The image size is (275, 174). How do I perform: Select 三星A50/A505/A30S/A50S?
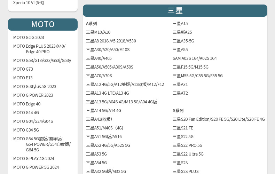(x=110, y=67)
